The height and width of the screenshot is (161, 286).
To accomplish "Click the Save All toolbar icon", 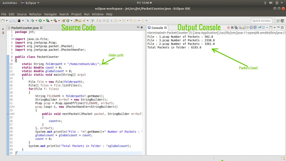I will click(15, 21).
